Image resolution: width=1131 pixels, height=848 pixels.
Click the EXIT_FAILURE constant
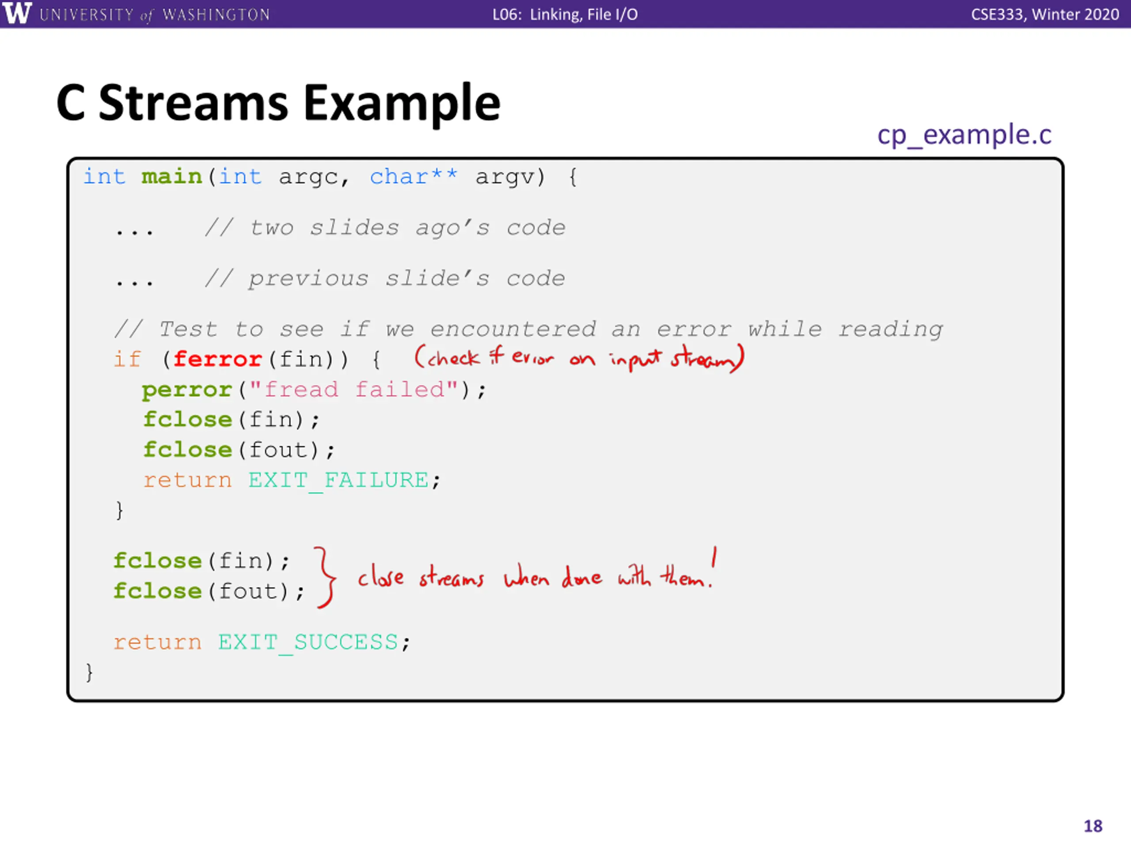338,480
